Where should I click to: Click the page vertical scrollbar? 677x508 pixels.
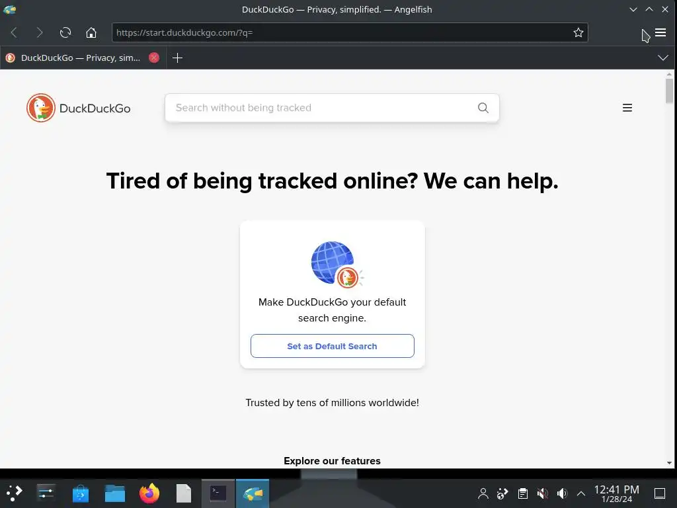pyautogui.click(x=669, y=269)
